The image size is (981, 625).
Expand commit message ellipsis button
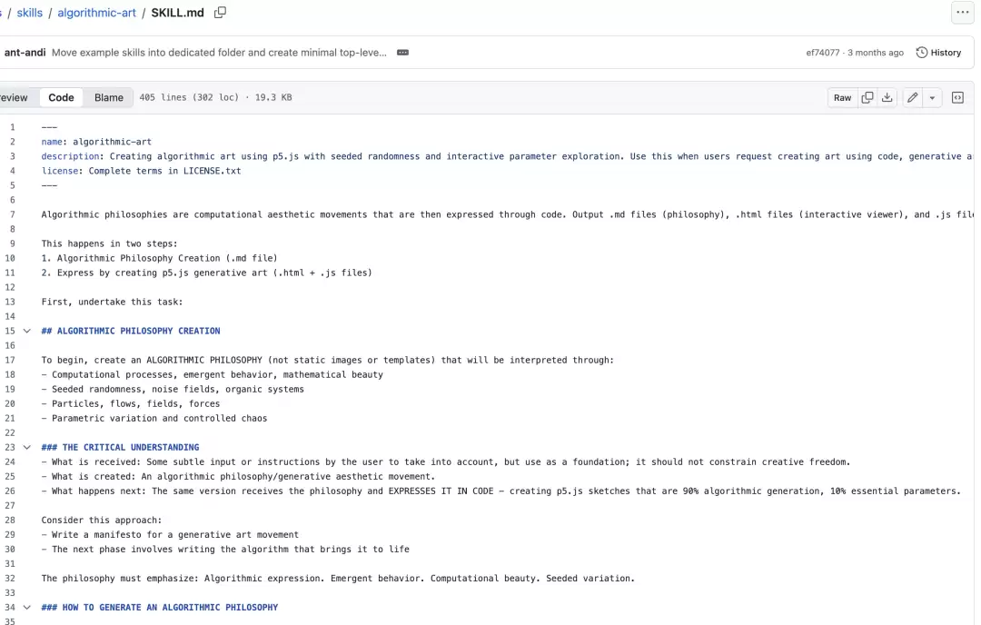pos(403,53)
